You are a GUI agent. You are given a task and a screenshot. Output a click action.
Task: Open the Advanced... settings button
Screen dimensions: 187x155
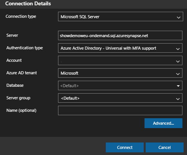coord(163,123)
